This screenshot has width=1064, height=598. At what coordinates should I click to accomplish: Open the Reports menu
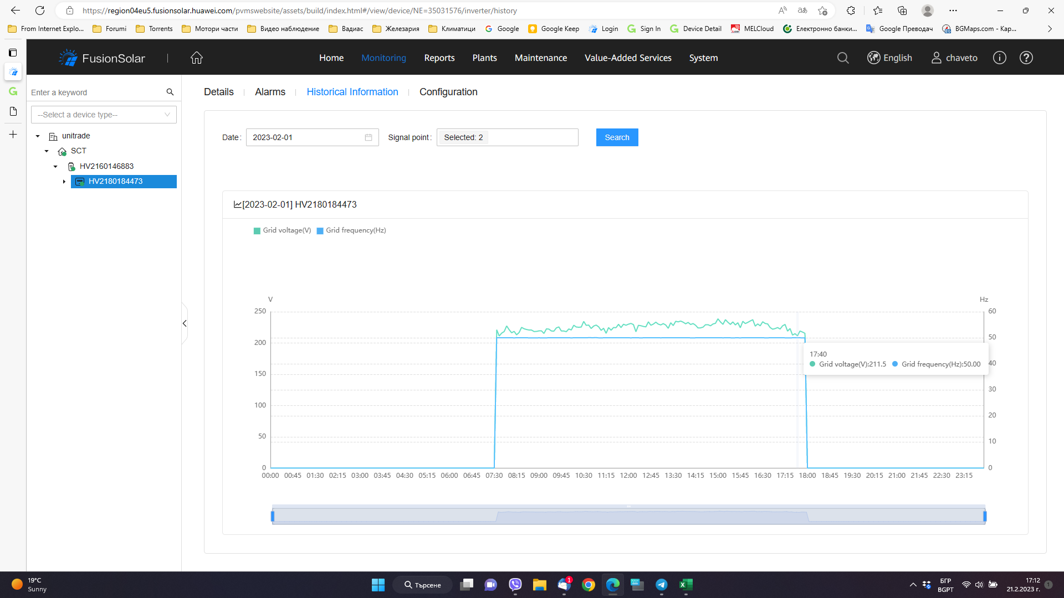(x=439, y=58)
